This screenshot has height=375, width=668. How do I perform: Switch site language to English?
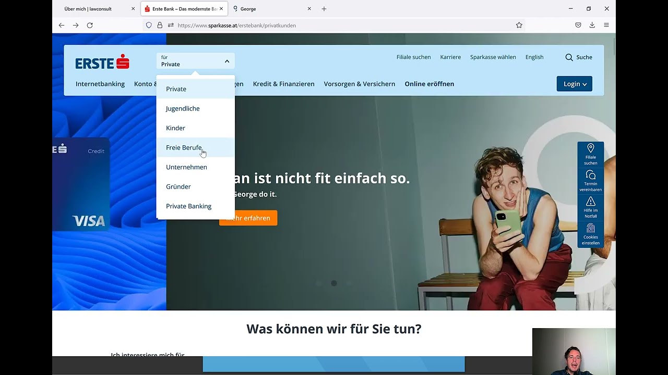coord(534,57)
